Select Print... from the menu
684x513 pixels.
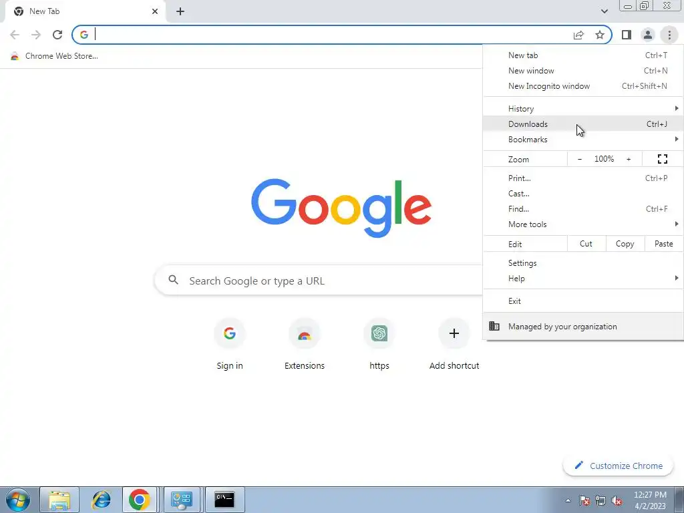583,178
